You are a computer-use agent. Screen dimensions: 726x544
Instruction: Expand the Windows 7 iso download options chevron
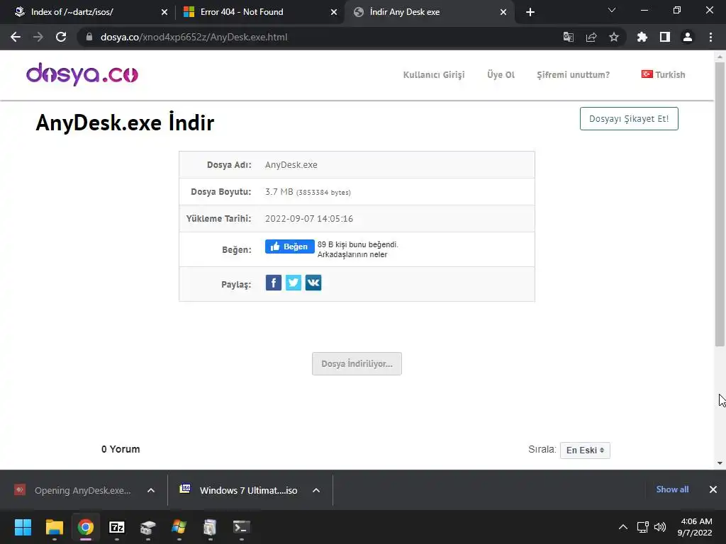click(316, 490)
